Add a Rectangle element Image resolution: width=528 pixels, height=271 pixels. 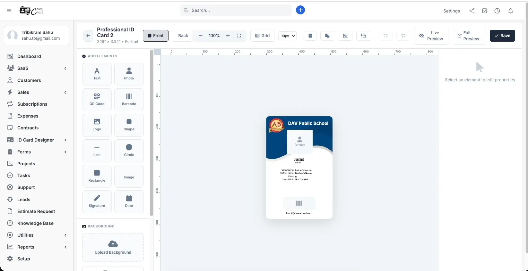pyautogui.click(x=97, y=176)
